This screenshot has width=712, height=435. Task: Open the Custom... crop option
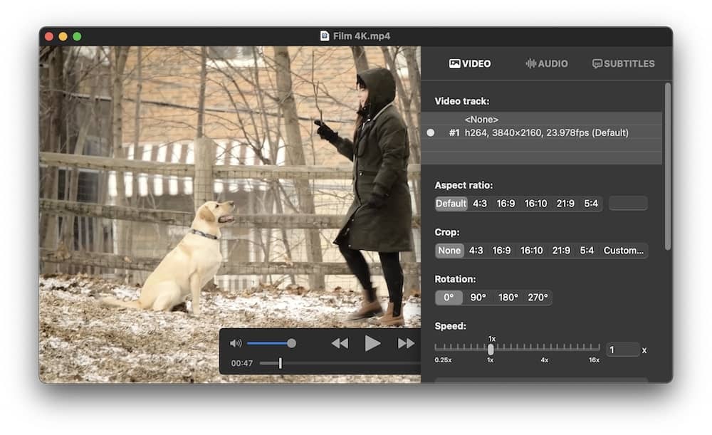tap(623, 251)
